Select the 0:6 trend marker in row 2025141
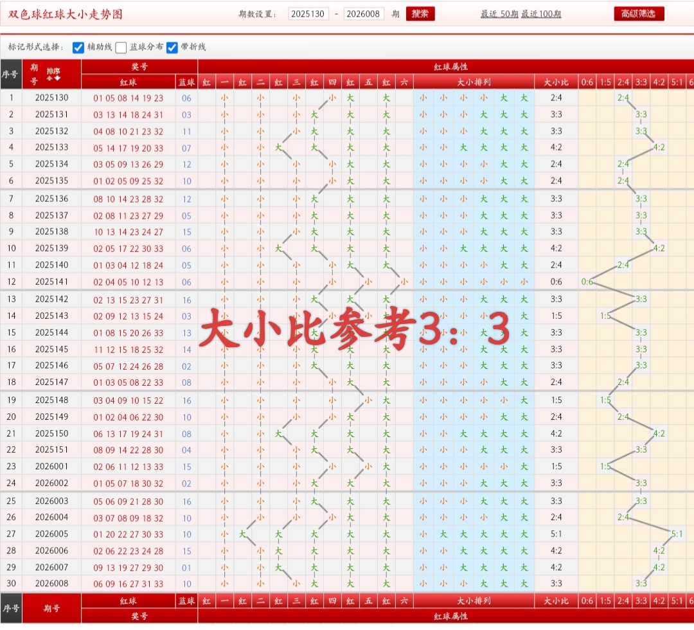Viewport: 694px width, 630px height. [x=587, y=282]
